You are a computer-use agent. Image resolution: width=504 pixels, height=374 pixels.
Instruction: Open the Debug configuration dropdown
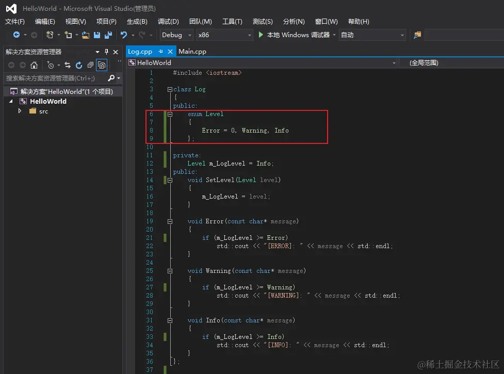(x=190, y=35)
